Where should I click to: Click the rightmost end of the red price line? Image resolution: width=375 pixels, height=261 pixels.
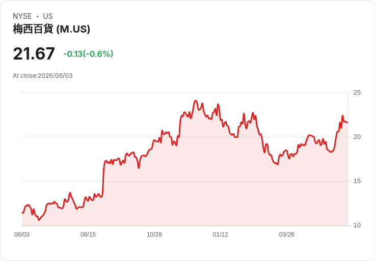click(x=347, y=123)
